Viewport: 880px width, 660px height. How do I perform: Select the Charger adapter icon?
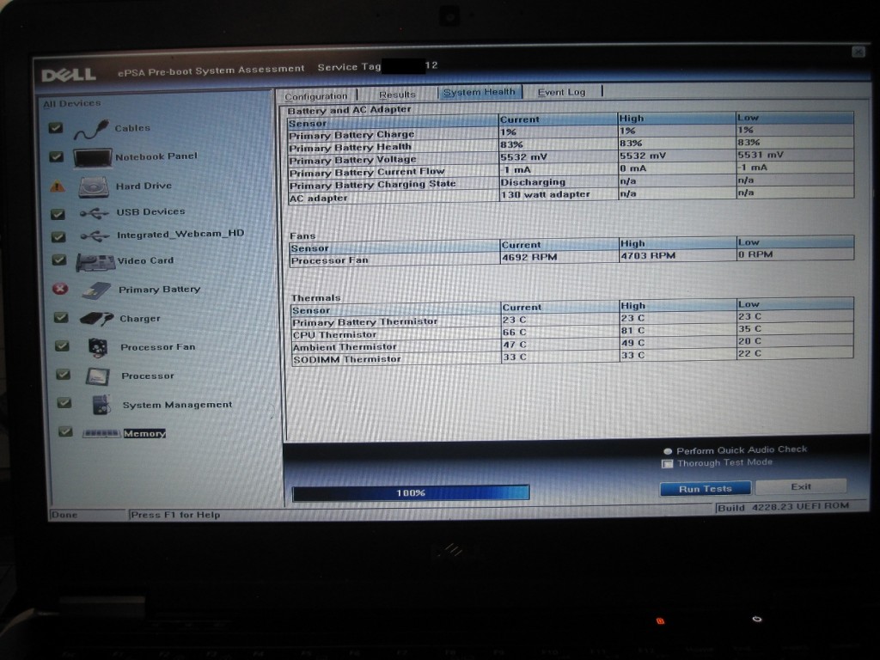96,319
